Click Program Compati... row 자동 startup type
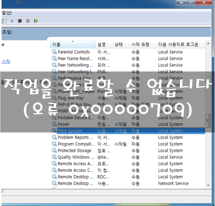The image size is (215, 206). point(135,144)
